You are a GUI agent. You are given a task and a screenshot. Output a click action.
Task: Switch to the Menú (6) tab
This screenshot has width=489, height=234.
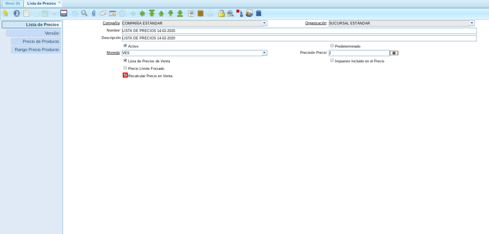tap(13, 3)
